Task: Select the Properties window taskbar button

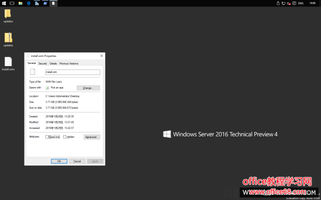Action: pyautogui.click(x=54, y=3)
